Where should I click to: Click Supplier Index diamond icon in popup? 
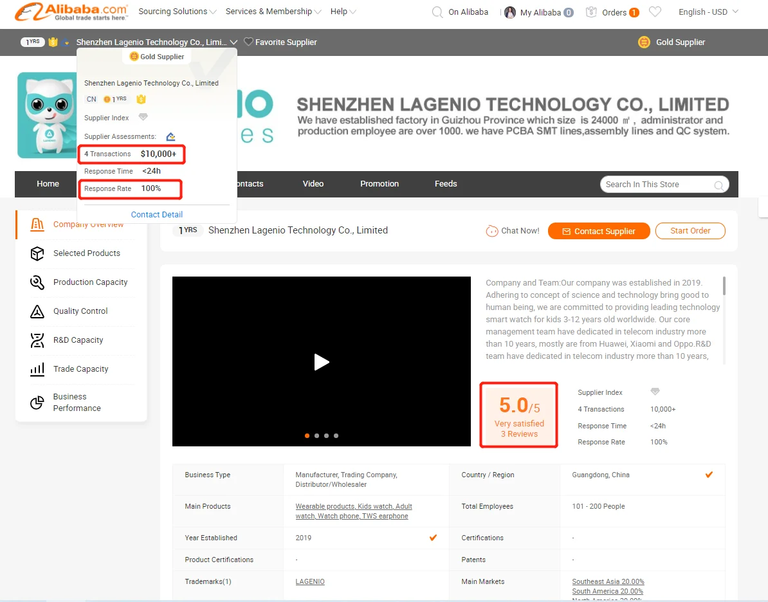[143, 117]
